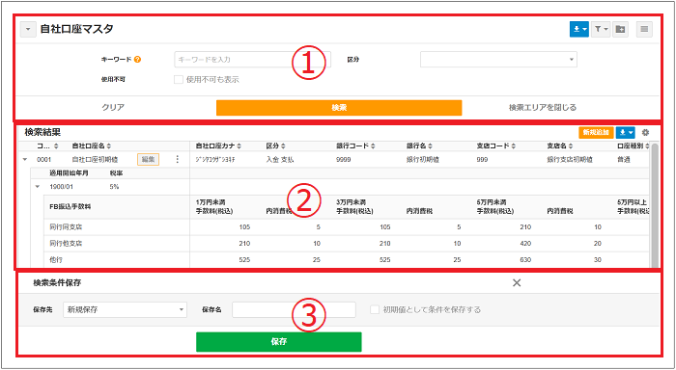This screenshot has width=676, height=370.
Task: Collapse the 1900/01 period row expander
Action: click(x=37, y=187)
